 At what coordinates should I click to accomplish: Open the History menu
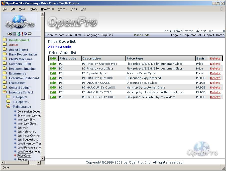click(x=33, y=9)
